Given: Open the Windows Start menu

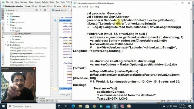Looking at the screenshot, I should tap(3, 106).
